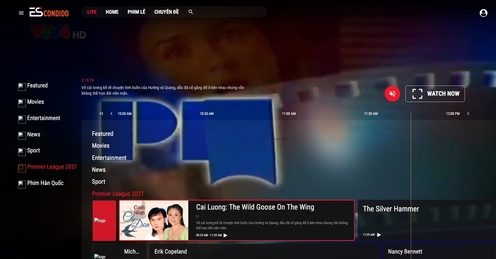Screen dimensions: 496x259
Task: Click the Featured sidebar icon
Action: (x=22, y=87)
